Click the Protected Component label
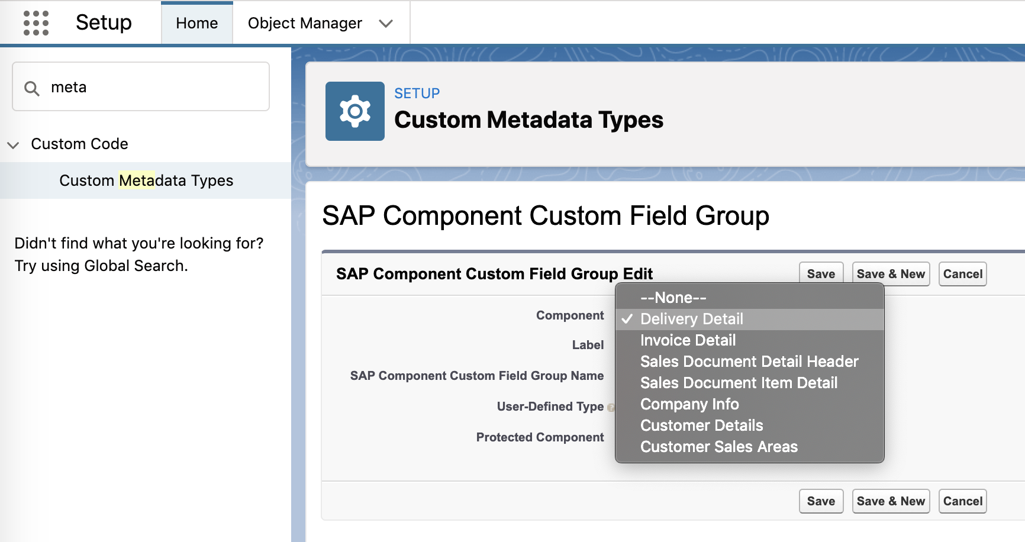The image size is (1025, 542). pos(540,437)
